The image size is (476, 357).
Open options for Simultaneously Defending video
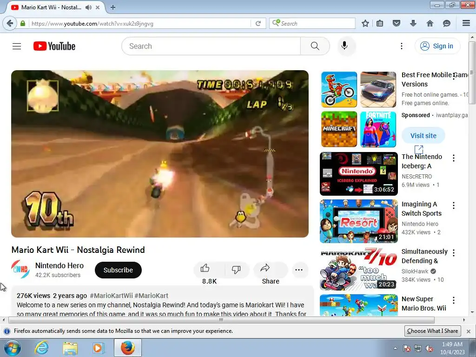coord(454,253)
